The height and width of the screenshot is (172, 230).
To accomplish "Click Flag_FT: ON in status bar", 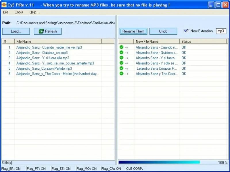I will (x=36, y=169).
